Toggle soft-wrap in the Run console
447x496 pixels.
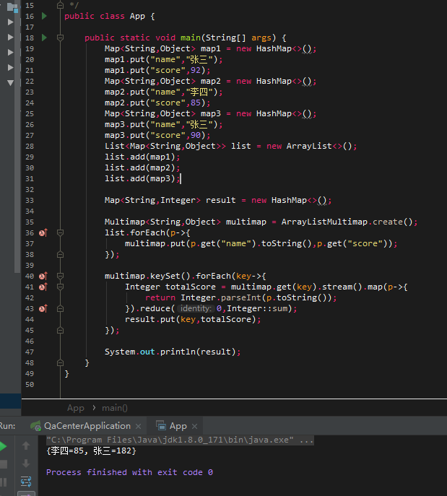point(26,481)
